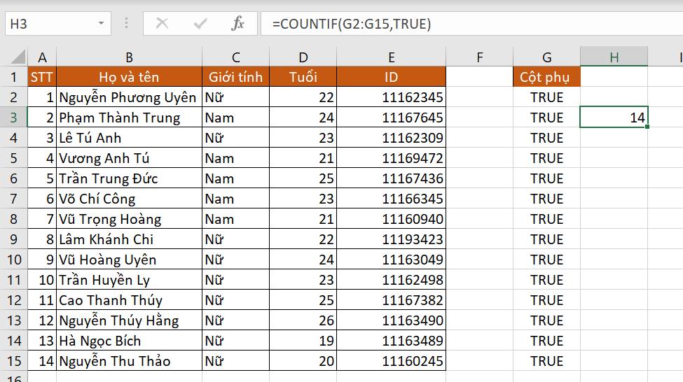Click ID cell 11169472
The image size is (683, 382).
point(391,158)
